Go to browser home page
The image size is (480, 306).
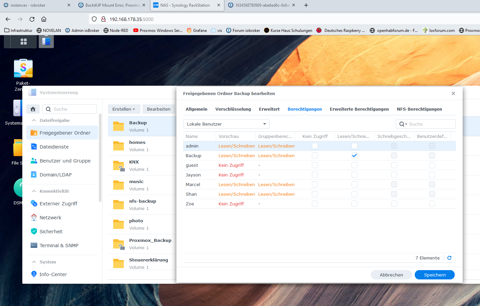coord(44,19)
